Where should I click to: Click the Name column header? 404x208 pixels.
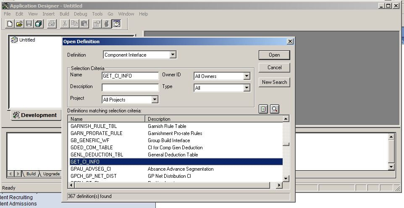pyautogui.click(x=107, y=119)
